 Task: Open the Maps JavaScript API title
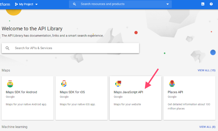pyautogui.click(x=128, y=92)
